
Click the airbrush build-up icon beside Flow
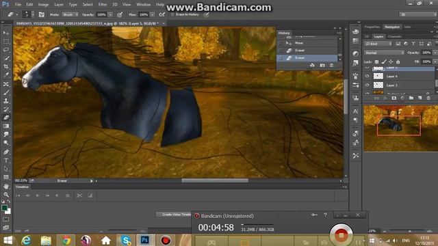(162, 14)
